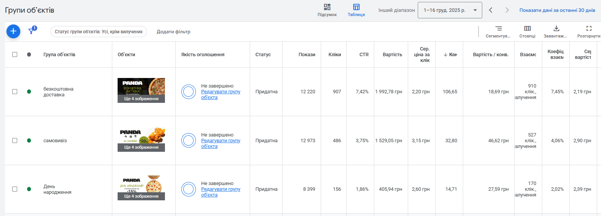The image size is (601, 216).
Task: Click the blue plus add button
Action: click(x=13, y=31)
